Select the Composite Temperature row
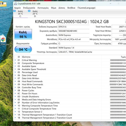Viewport: 126px width, 126px height. (x=70, y=63)
